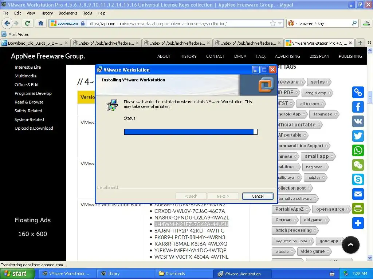
Task: Click the browser Forward arrow button
Action: pyautogui.click(x=16, y=23)
